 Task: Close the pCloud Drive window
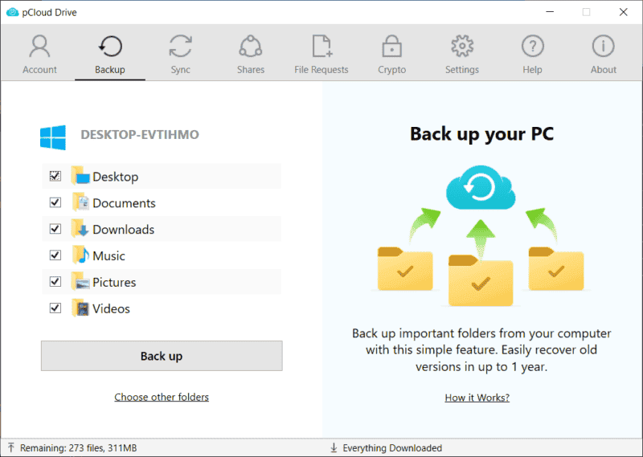624,12
